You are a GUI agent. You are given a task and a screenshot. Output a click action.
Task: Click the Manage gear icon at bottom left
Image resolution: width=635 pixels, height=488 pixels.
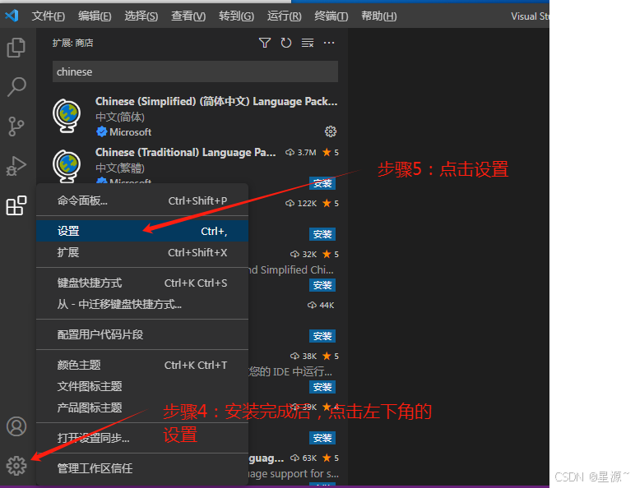pyautogui.click(x=16, y=466)
